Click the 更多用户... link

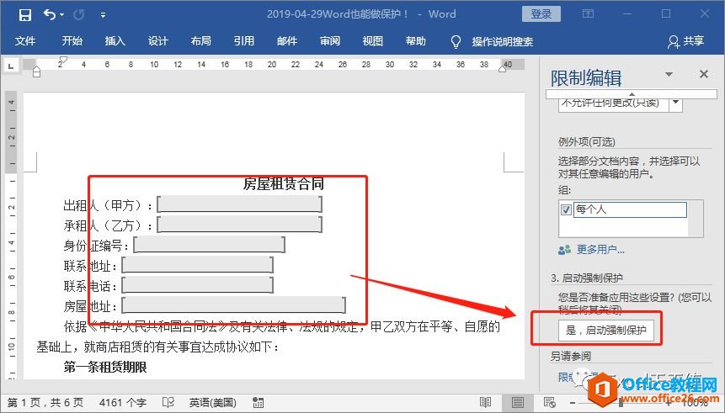[x=600, y=250]
